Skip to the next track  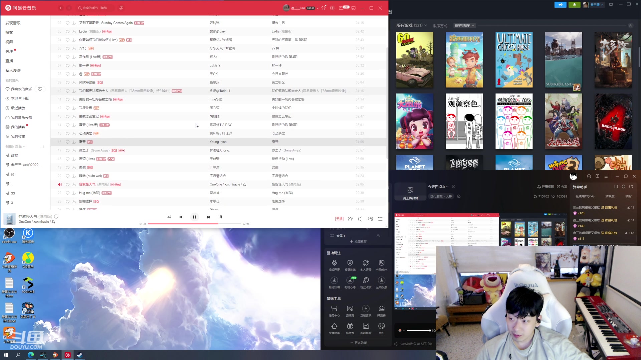tap(208, 217)
